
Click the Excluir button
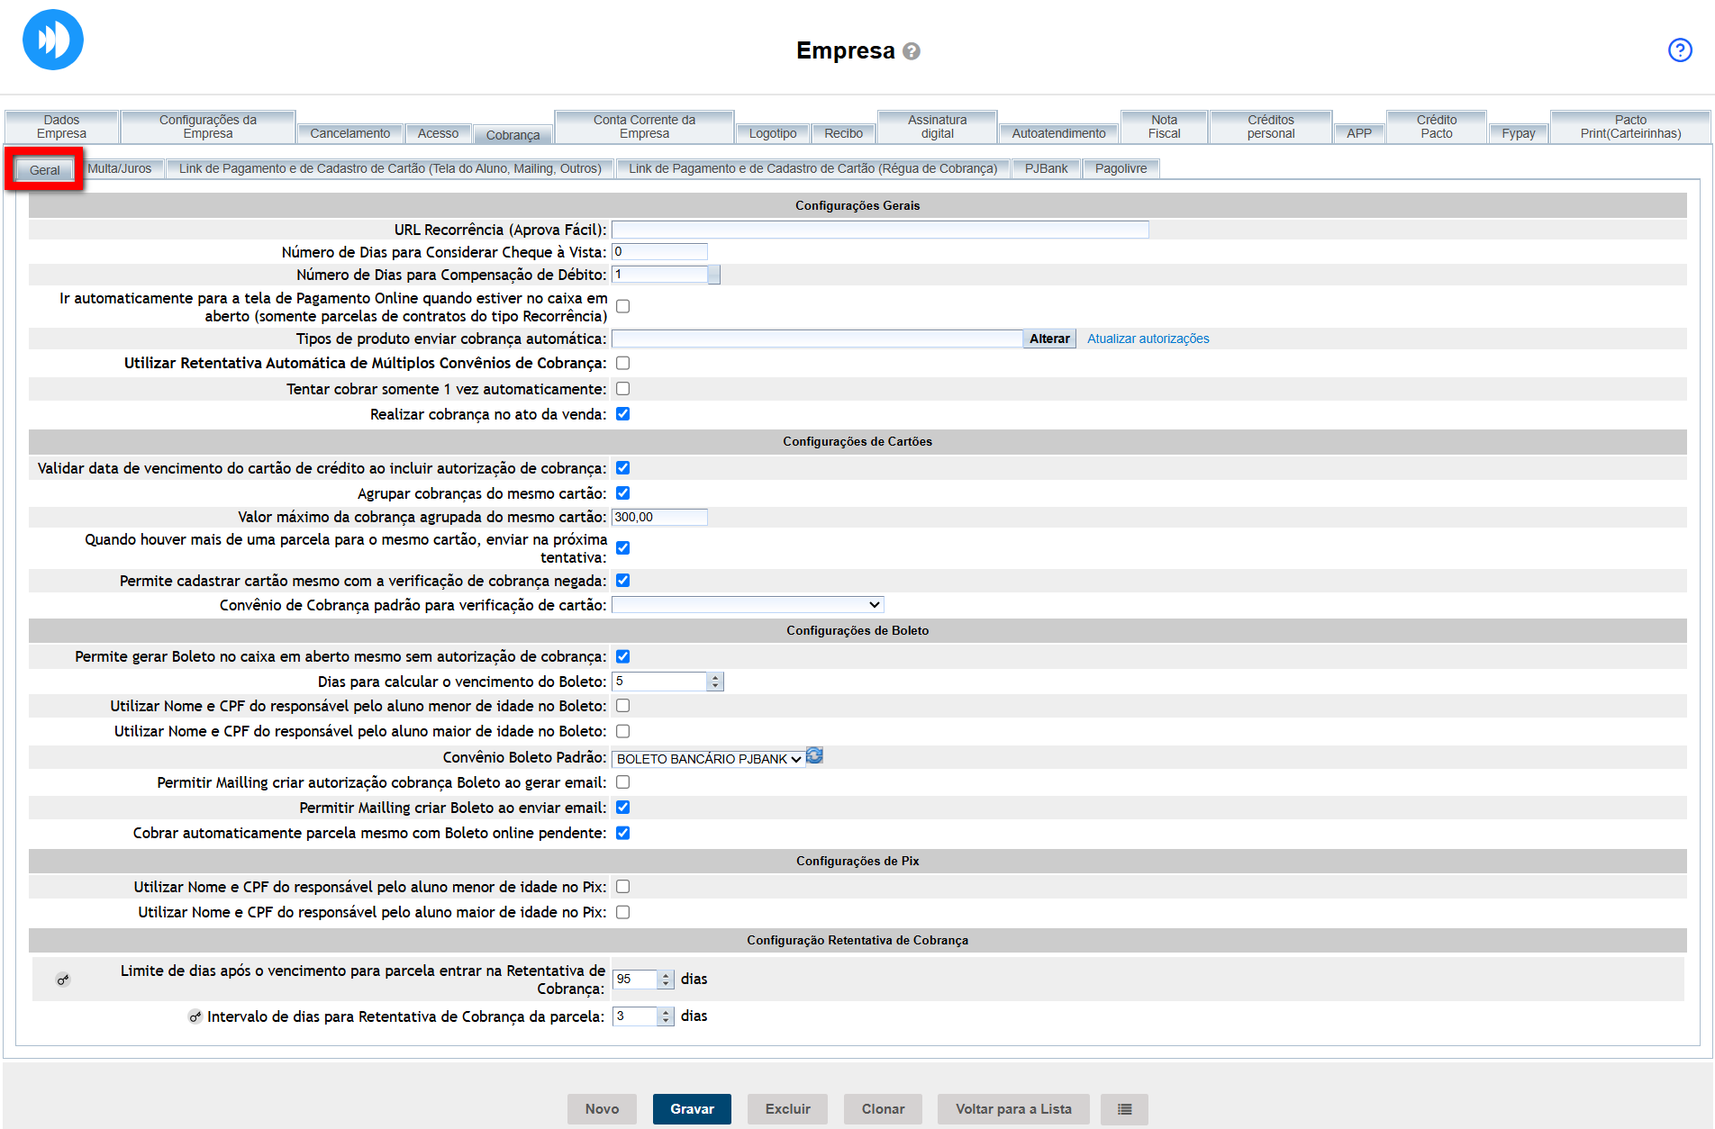[x=788, y=1109]
